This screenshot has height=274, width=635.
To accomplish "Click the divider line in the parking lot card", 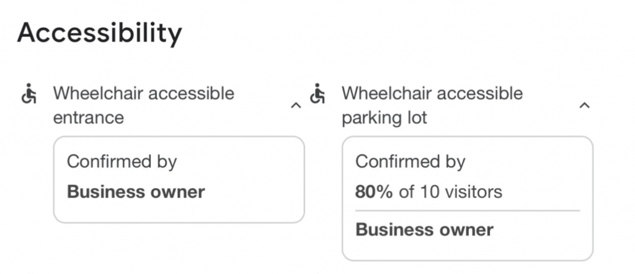I will click(467, 211).
